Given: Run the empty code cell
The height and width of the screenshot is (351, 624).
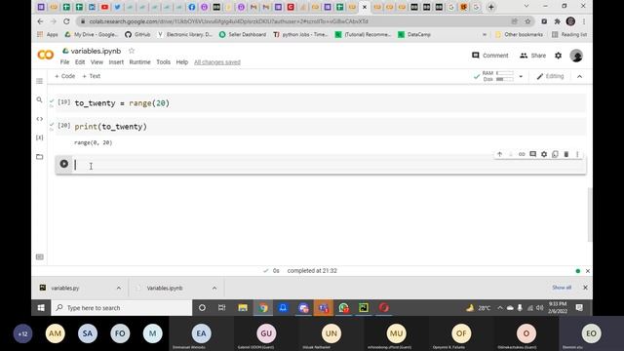Looking at the screenshot, I should (x=63, y=164).
